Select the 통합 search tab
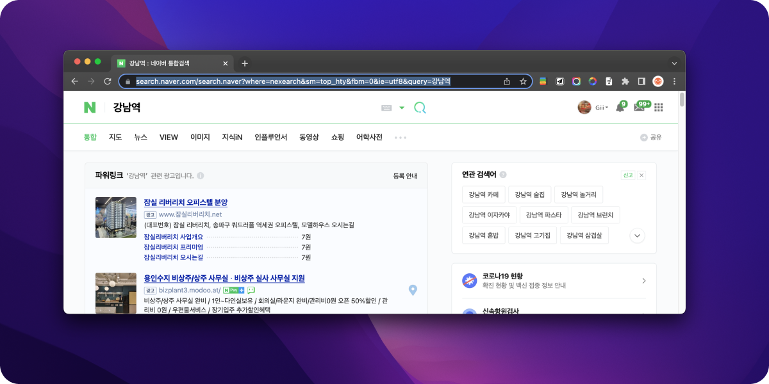The height and width of the screenshot is (384, 769). coord(90,137)
